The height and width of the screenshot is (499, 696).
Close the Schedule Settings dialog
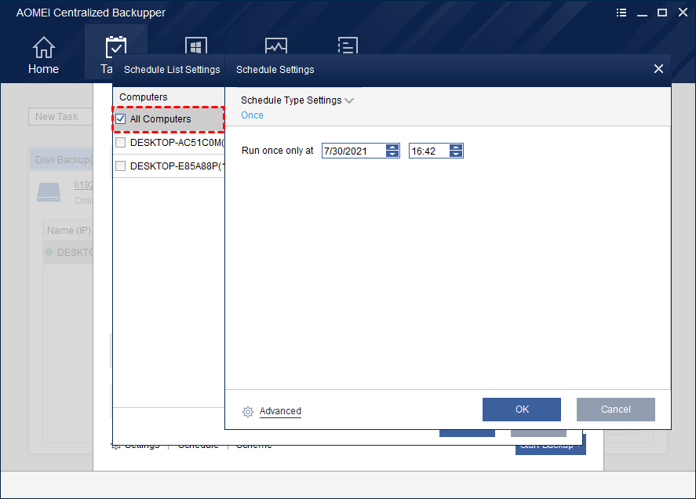pyautogui.click(x=658, y=69)
